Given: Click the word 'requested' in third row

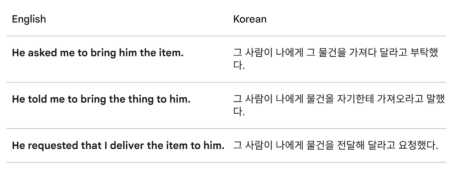Looking at the screenshot, I should point(53,146).
